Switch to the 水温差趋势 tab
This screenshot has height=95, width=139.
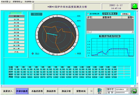click(37, 91)
